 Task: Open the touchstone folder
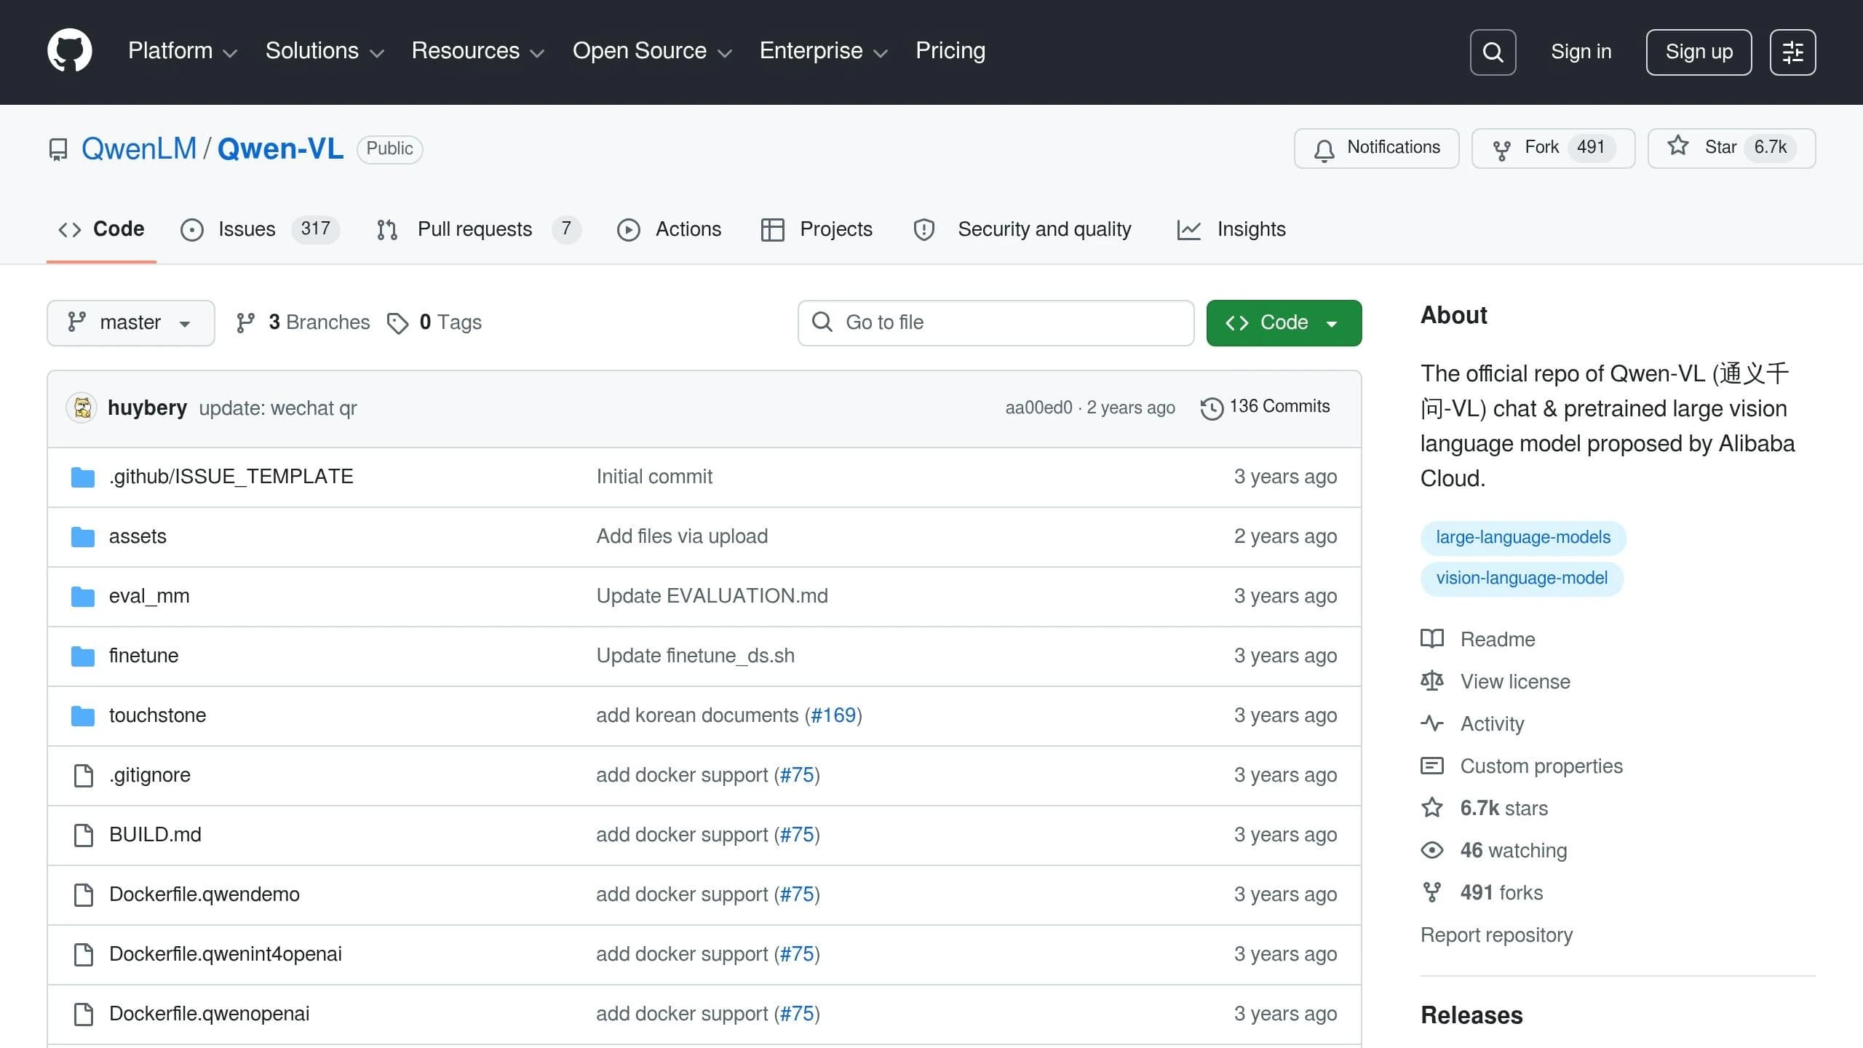158,715
